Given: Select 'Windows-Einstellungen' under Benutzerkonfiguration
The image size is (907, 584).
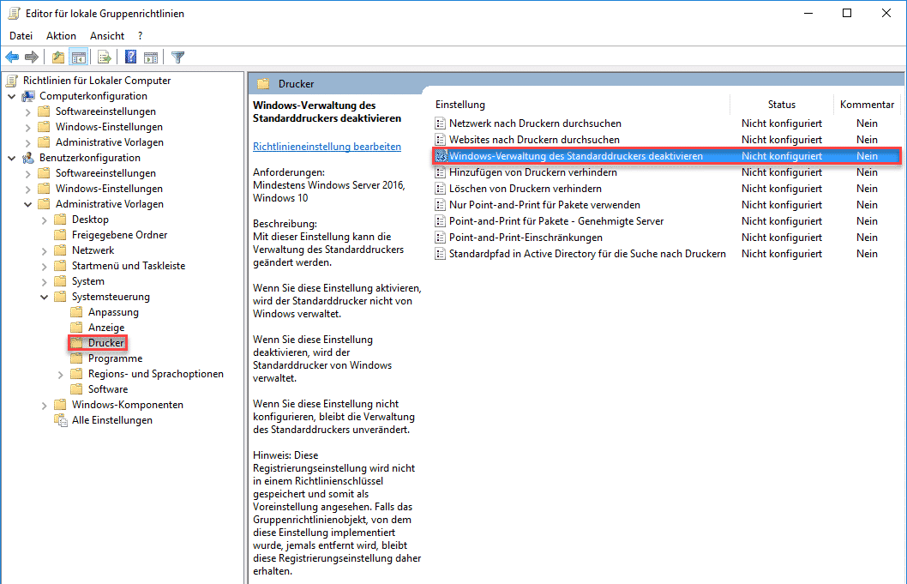Looking at the screenshot, I should click(109, 189).
